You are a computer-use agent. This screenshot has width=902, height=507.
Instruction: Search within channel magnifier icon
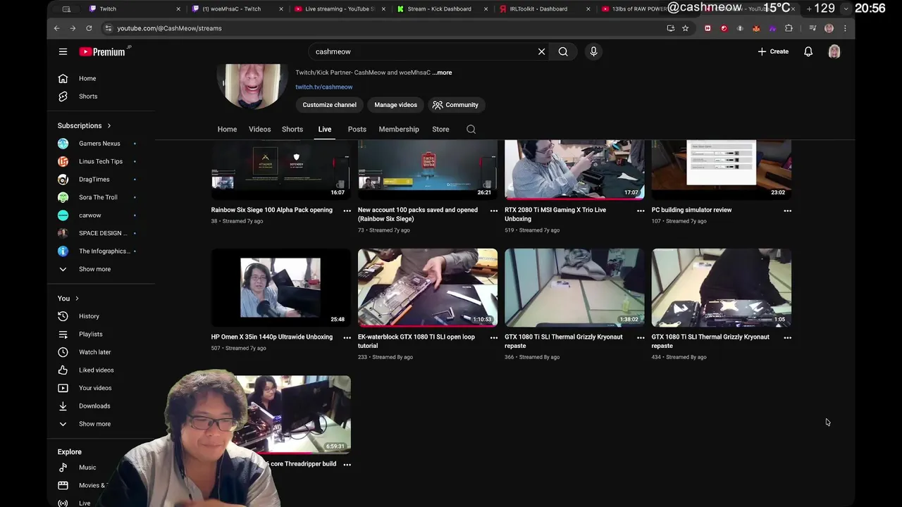tap(471, 130)
